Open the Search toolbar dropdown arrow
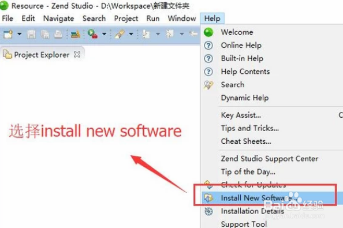Image resolution: width=343 pixels, height=228 pixels. tap(131, 34)
